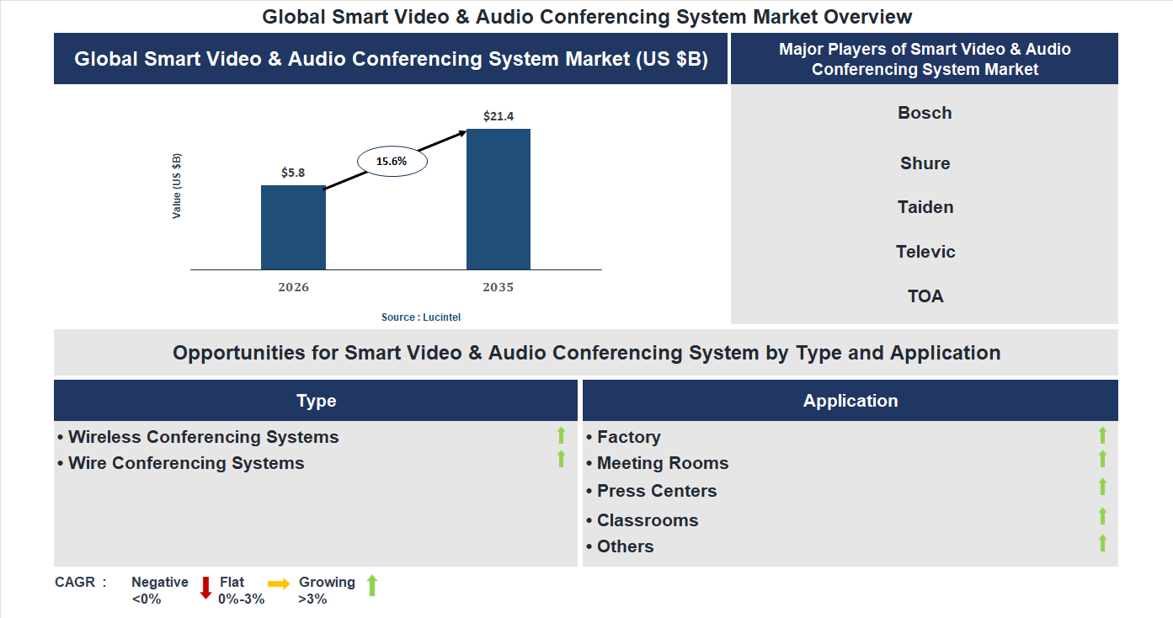Click the Major Players panel heading
This screenshot has height=618, width=1173.
925,59
